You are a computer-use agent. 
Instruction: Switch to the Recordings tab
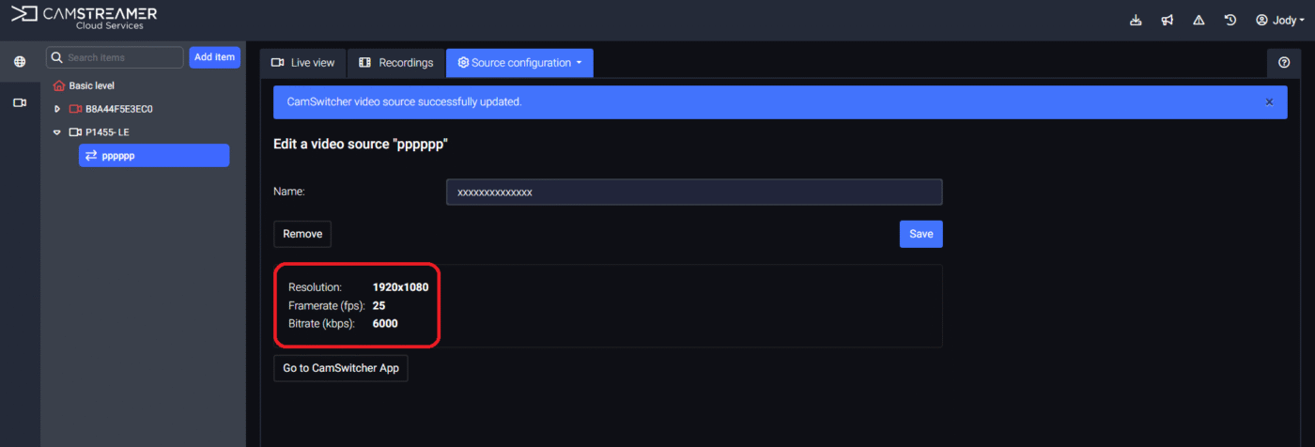396,63
